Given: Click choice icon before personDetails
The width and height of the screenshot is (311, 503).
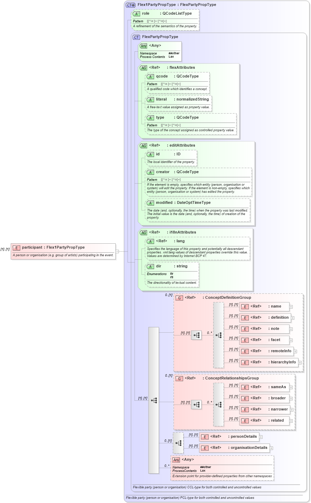Looking at the screenshot, I should (178, 443).
